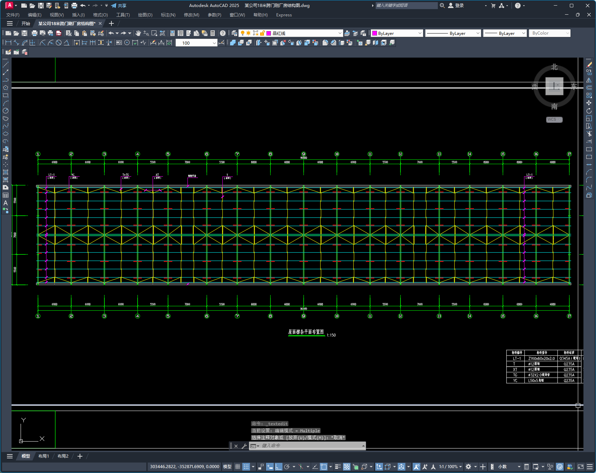Open the ByLayer lineweight dropdown

pyautogui.click(x=505, y=33)
